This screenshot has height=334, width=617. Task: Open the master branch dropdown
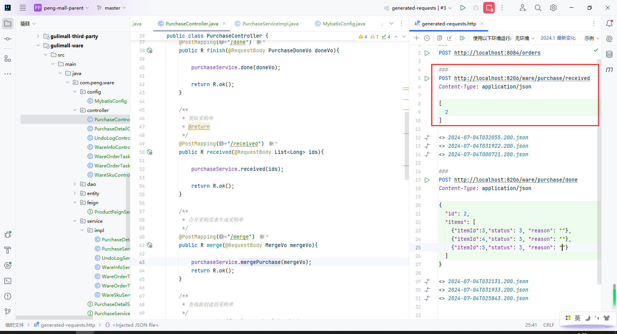[x=111, y=8]
